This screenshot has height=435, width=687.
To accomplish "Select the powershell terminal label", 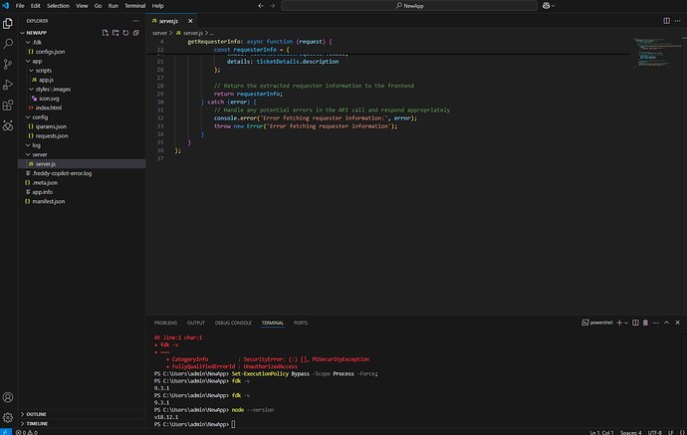I will pyautogui.click(x=597, y=323).
